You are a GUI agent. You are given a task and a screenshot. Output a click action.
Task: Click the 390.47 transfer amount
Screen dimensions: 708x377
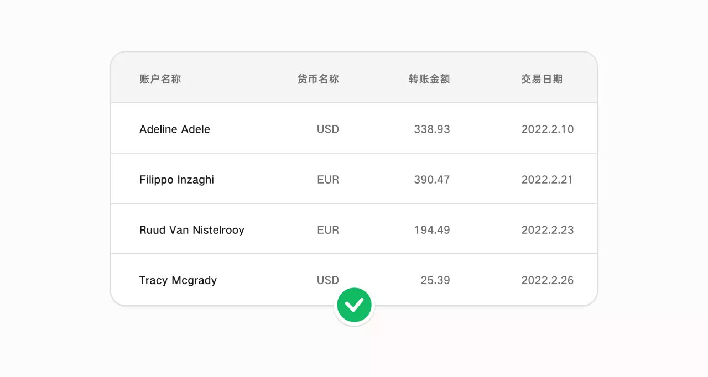point(431,180)
